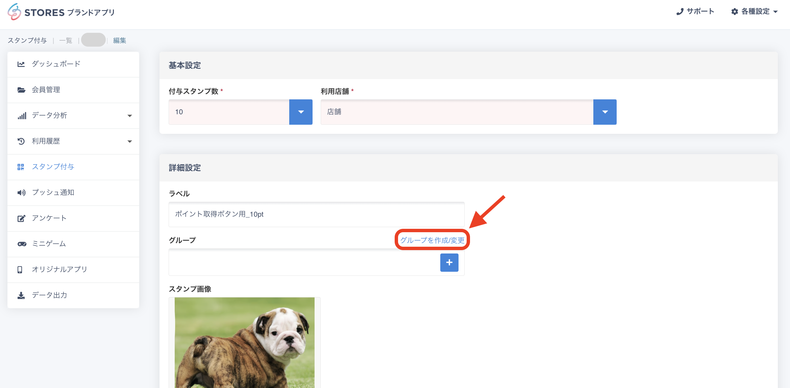This screenshot has height=388, width=790.
Task: Expand the 利用履歴 submenu arrow
Action: pos(130,141)
